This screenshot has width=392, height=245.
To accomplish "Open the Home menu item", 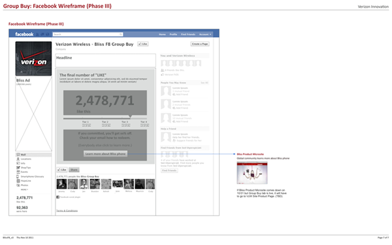I will pos(162,34).
